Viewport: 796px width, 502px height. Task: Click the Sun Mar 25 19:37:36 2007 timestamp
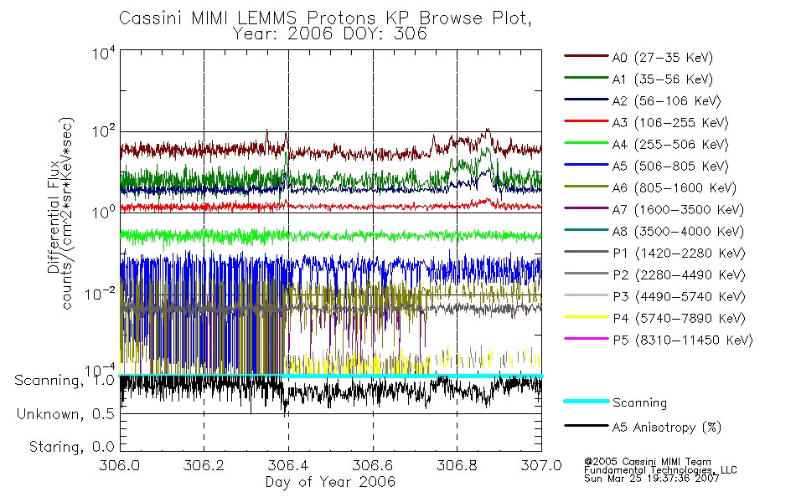pos(651,478)
